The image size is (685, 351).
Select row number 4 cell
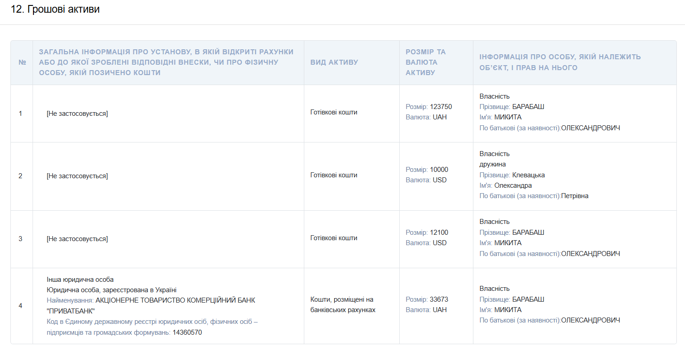(20, 306)
